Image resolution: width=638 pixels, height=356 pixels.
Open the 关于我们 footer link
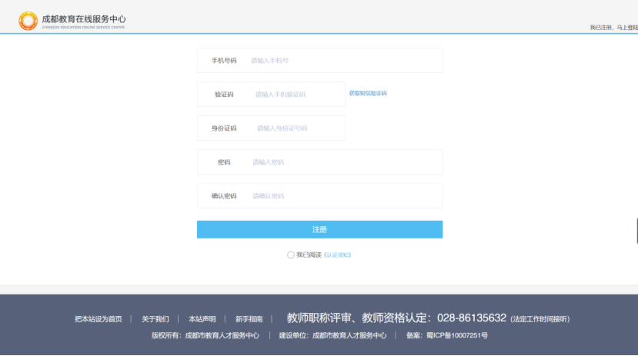155,319
